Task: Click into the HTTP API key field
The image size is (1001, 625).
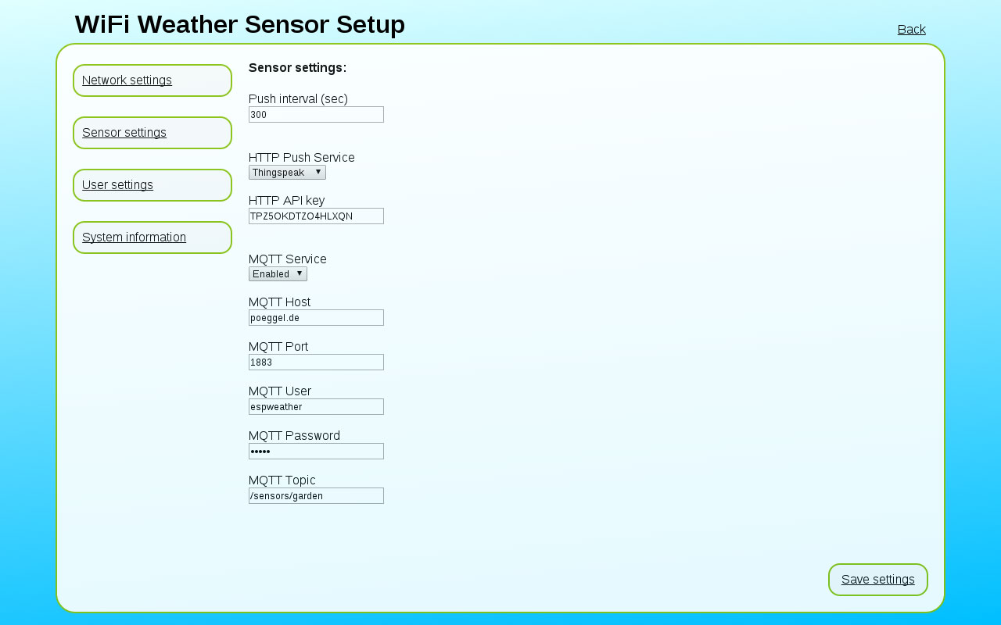Action: click(x=316, y=216)
